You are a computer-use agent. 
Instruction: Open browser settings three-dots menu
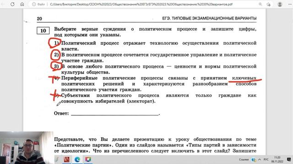290,4
